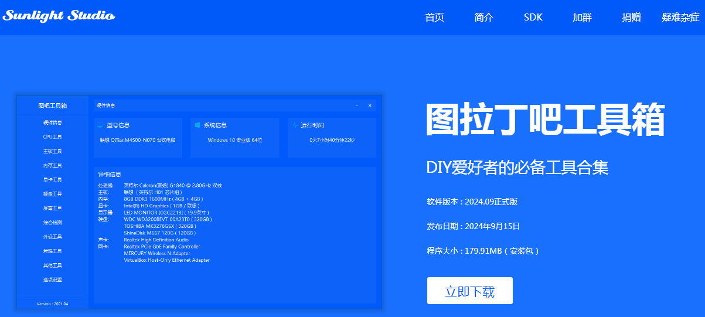Click the toolbox screenshot's close X
Viewport: 705px width, 317px height.
click(370, 105)
